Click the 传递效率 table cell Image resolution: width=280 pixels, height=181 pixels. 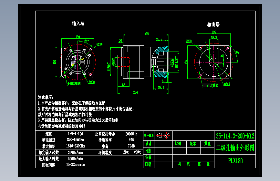click(x=105, y=140)
